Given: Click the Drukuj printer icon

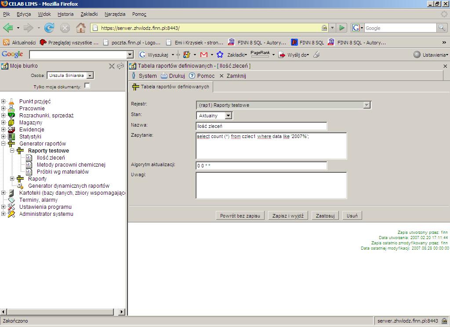Looking at the screenshot, I should click(164, 76).
